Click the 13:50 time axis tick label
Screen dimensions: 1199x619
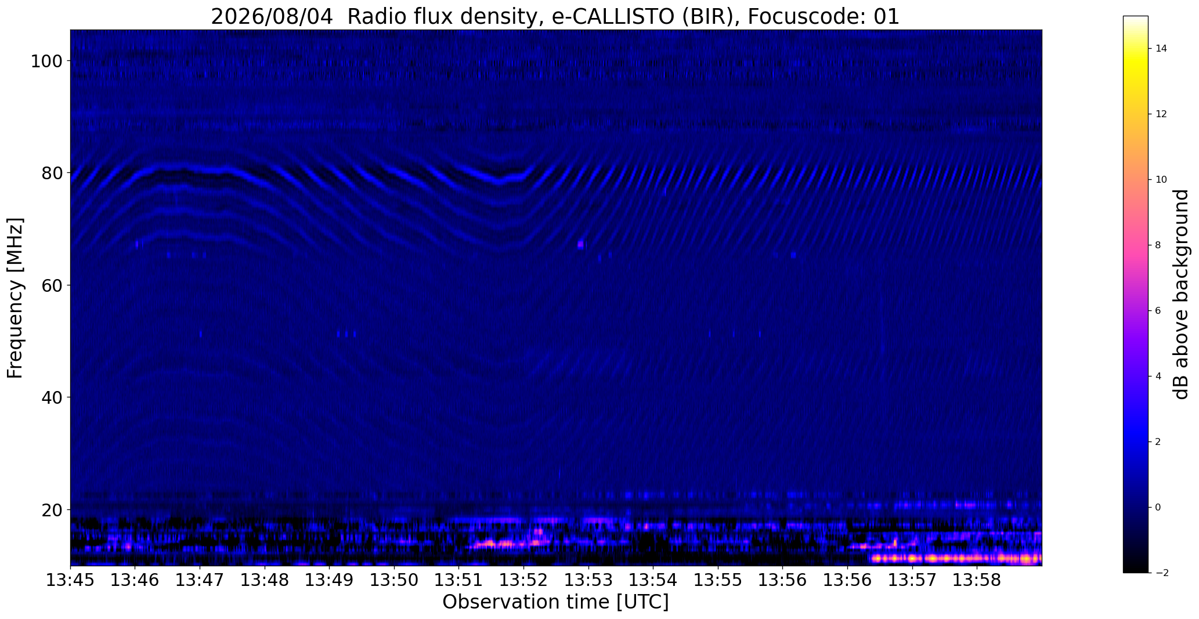point(394,580)
